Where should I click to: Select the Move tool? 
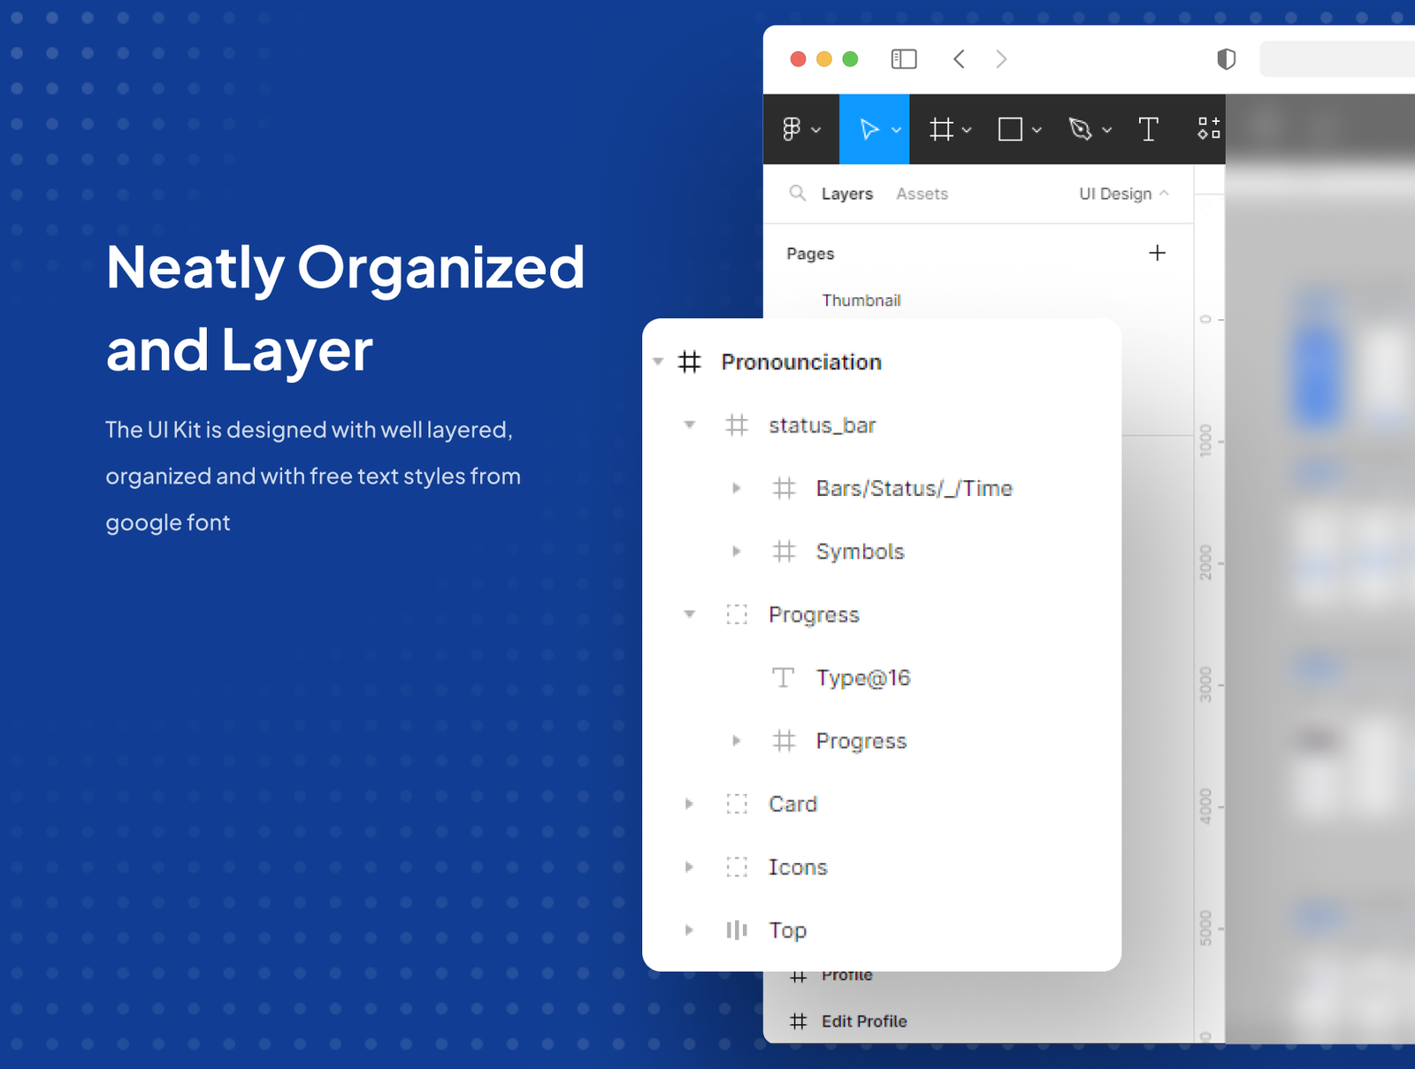tap(869, 129)
